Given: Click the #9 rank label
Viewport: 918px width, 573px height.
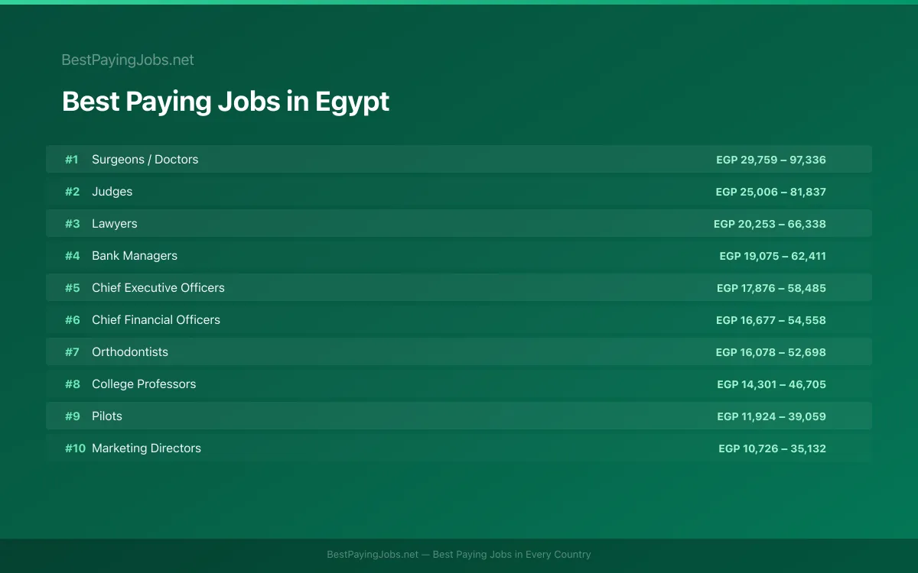Looking at the screenshot, I should click(x=72, y=416).
